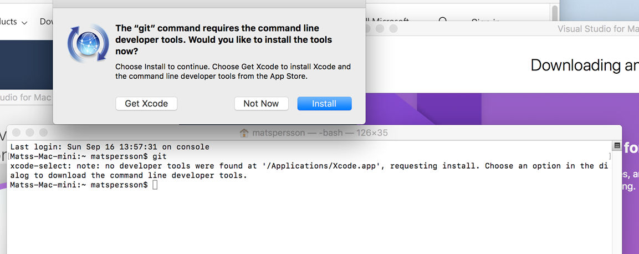Click the 'xcode-select: note' output line
The image size is (639, 254).
(x=309, y=166)
